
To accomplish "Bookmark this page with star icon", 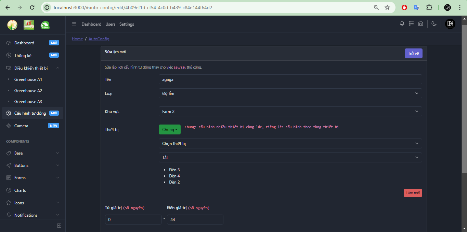I will tap(387, 7).
